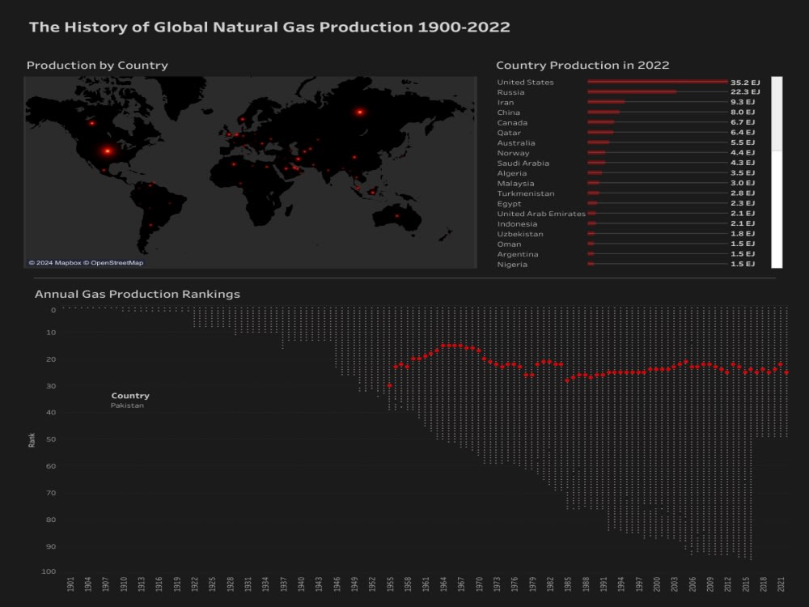The image size is (809, 607).
Task: Select Egypt in the country list
Action: [x=509, y=203]
